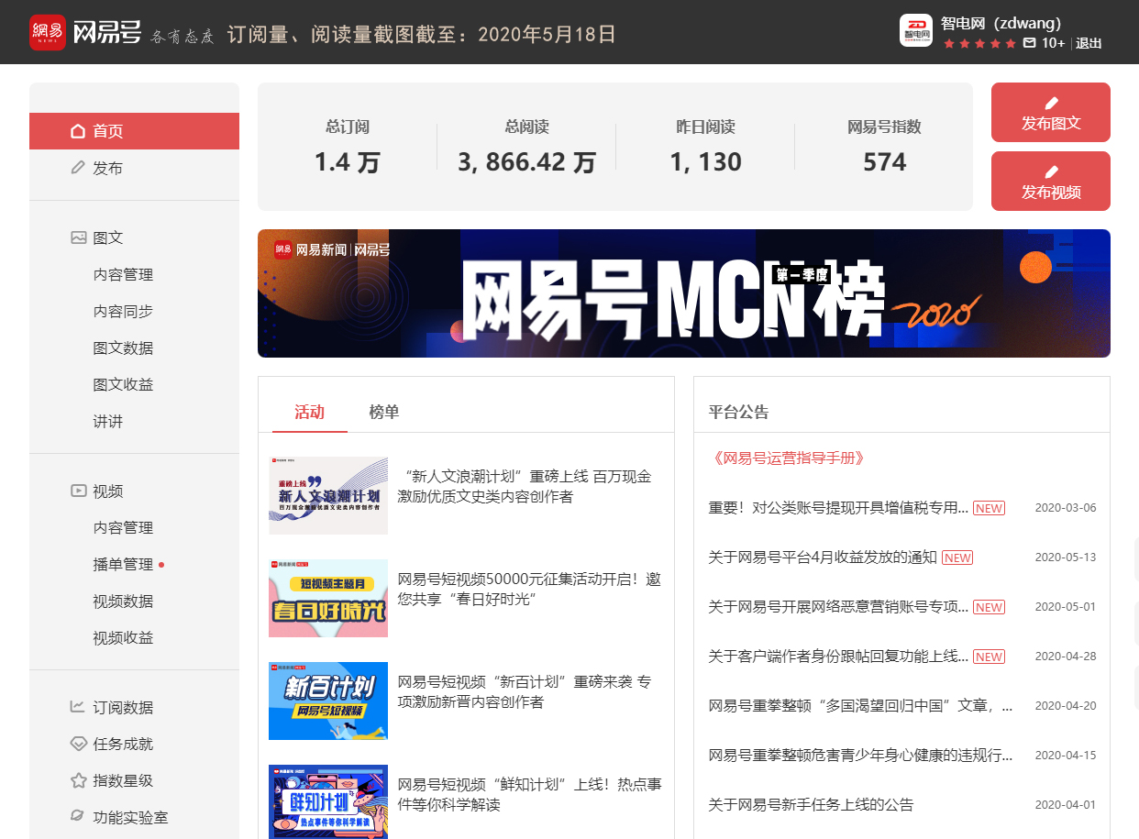Click the 春日好时光 thumbnail image
Image resolution: width=1139 pixels, height=839 pixels.
click(x=328, y=598)
